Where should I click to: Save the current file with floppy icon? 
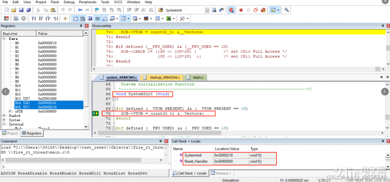click(21, 10)
